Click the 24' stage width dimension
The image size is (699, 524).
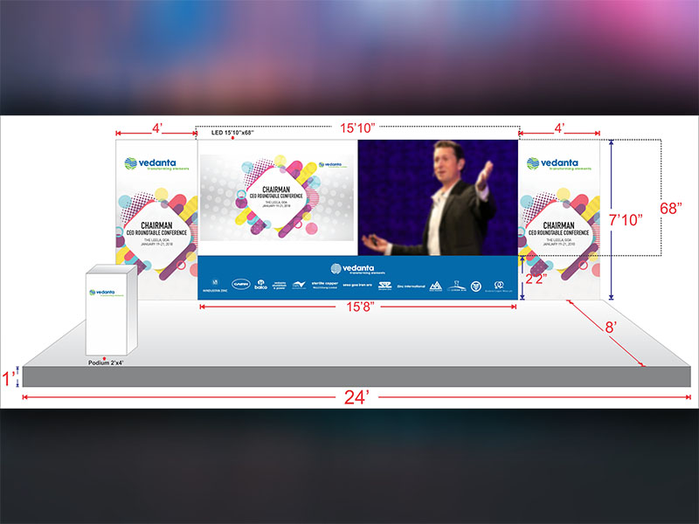355,397
